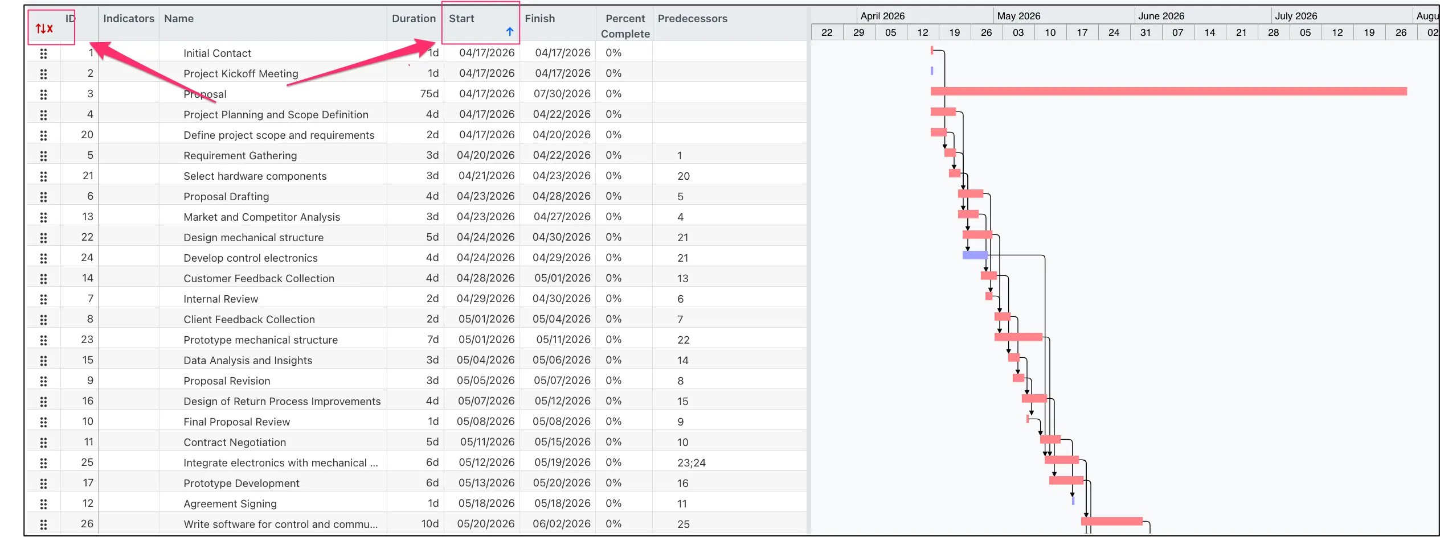Select the Project Planning and Scope Definition task name
Screen dimensions: 1440x537
276,115
